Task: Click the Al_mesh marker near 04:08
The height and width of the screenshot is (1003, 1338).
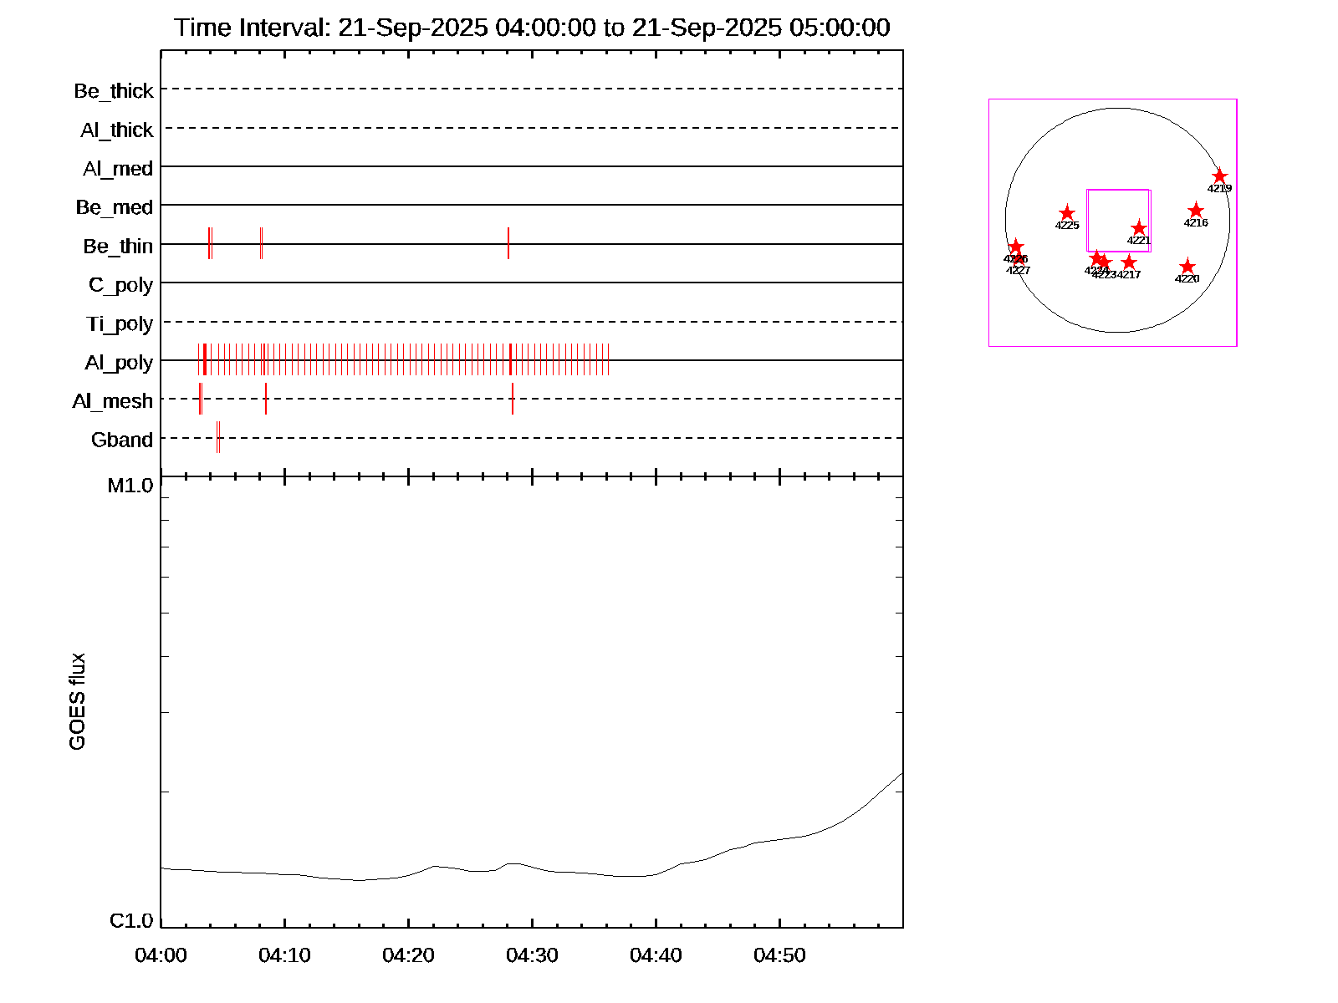Action: [266, 399]
